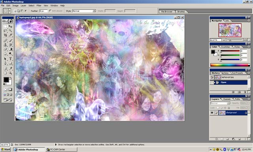Expand the Navigator panel options arrow
Screen dimensions: 253x152
[x=249, y=21]
